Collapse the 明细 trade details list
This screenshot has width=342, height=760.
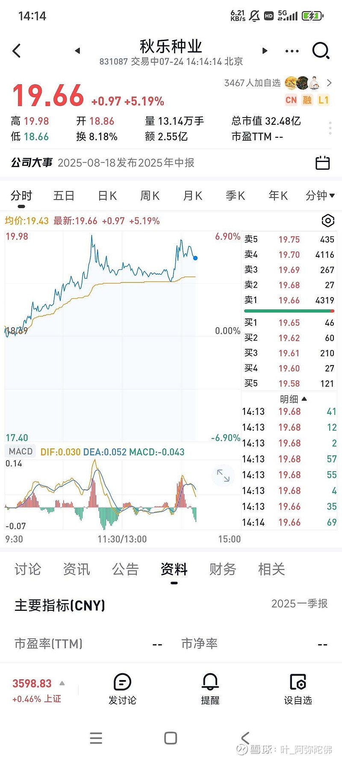pyautogui.click(x=293, y=399)
